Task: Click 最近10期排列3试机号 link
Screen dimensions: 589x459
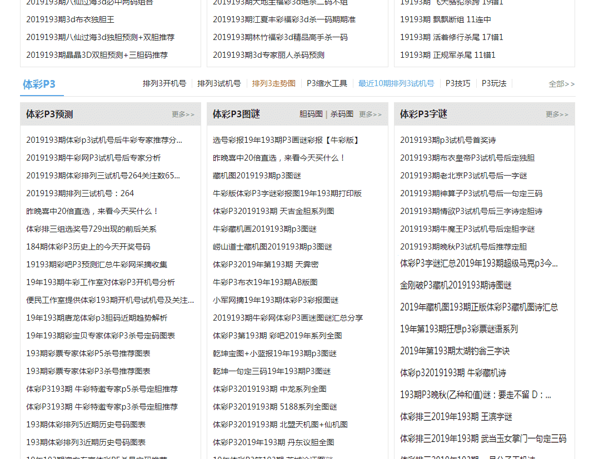Action: click(x=396, y=83)
